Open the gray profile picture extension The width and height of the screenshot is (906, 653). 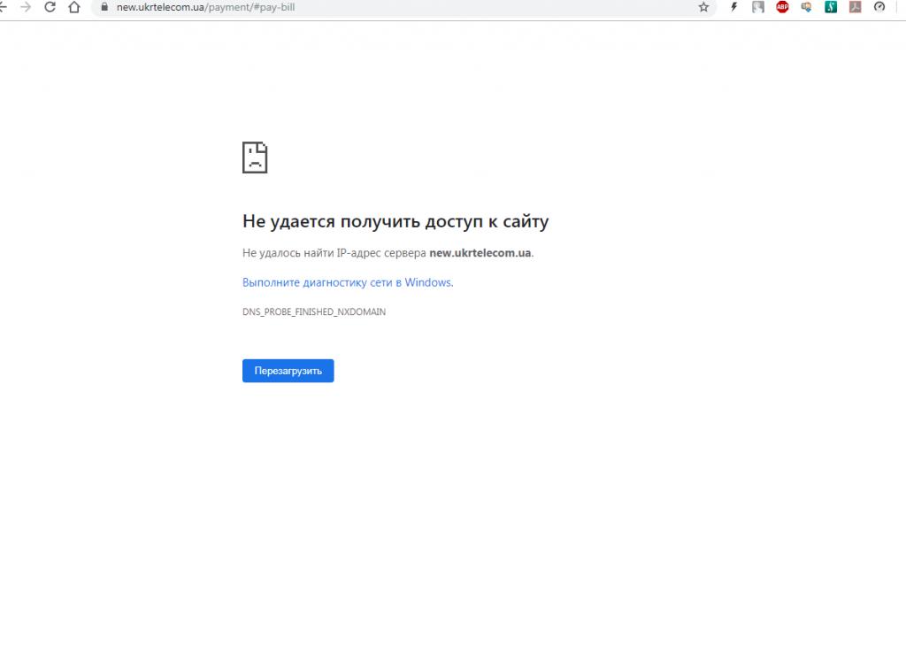pos(758,7)
